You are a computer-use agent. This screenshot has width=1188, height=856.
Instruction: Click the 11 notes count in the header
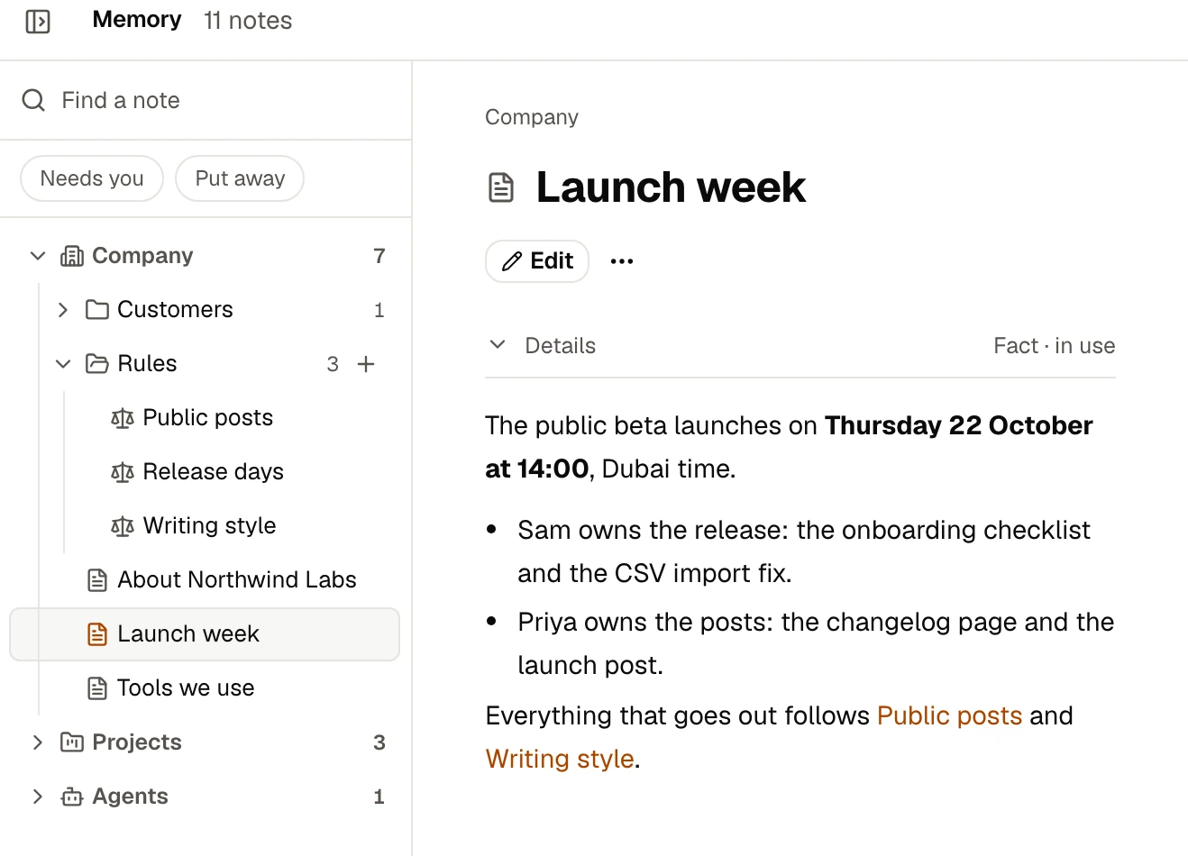pyautogui.click(x=248, y=21)
